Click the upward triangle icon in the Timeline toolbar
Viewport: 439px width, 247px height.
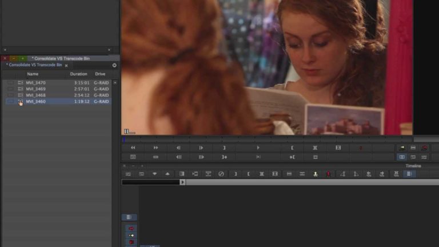pyautogui.click(x=167, y=174)
